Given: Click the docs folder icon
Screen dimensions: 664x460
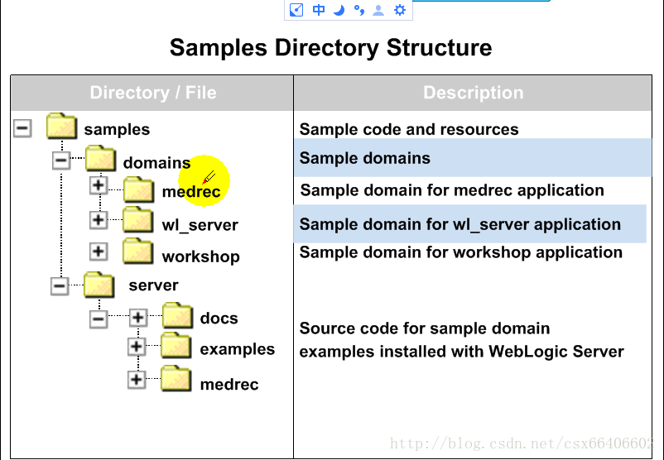Looking at the screenshot, I should click(x=177, y=316).
